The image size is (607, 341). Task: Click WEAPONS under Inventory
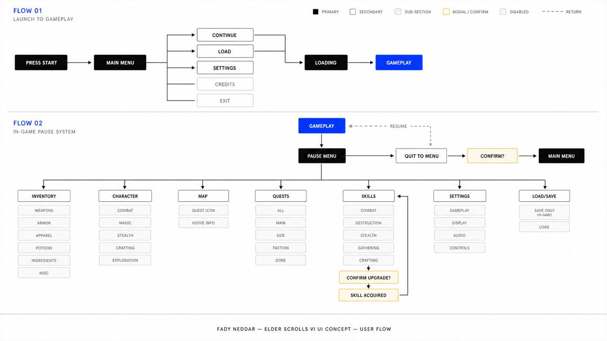(44, 210)
